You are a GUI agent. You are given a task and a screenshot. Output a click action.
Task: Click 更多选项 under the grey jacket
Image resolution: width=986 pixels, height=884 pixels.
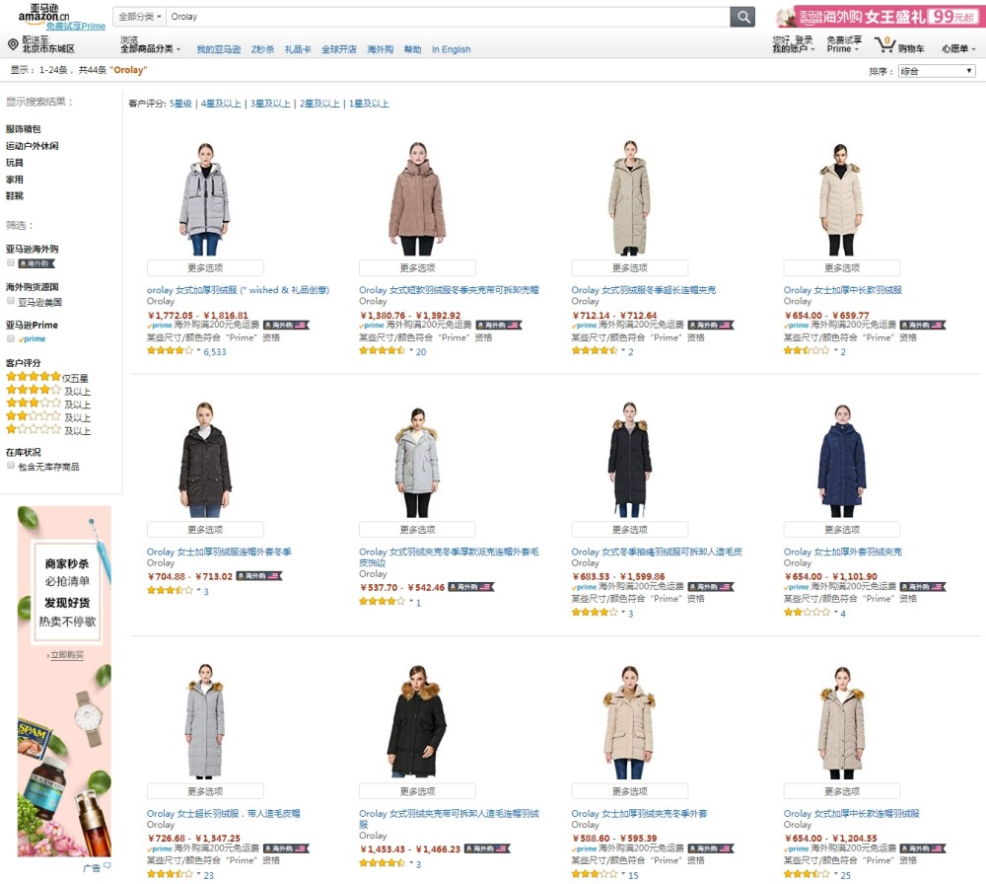(205, 267)
